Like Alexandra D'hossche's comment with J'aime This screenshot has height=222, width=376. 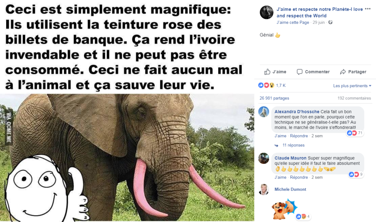click(280, 136)
